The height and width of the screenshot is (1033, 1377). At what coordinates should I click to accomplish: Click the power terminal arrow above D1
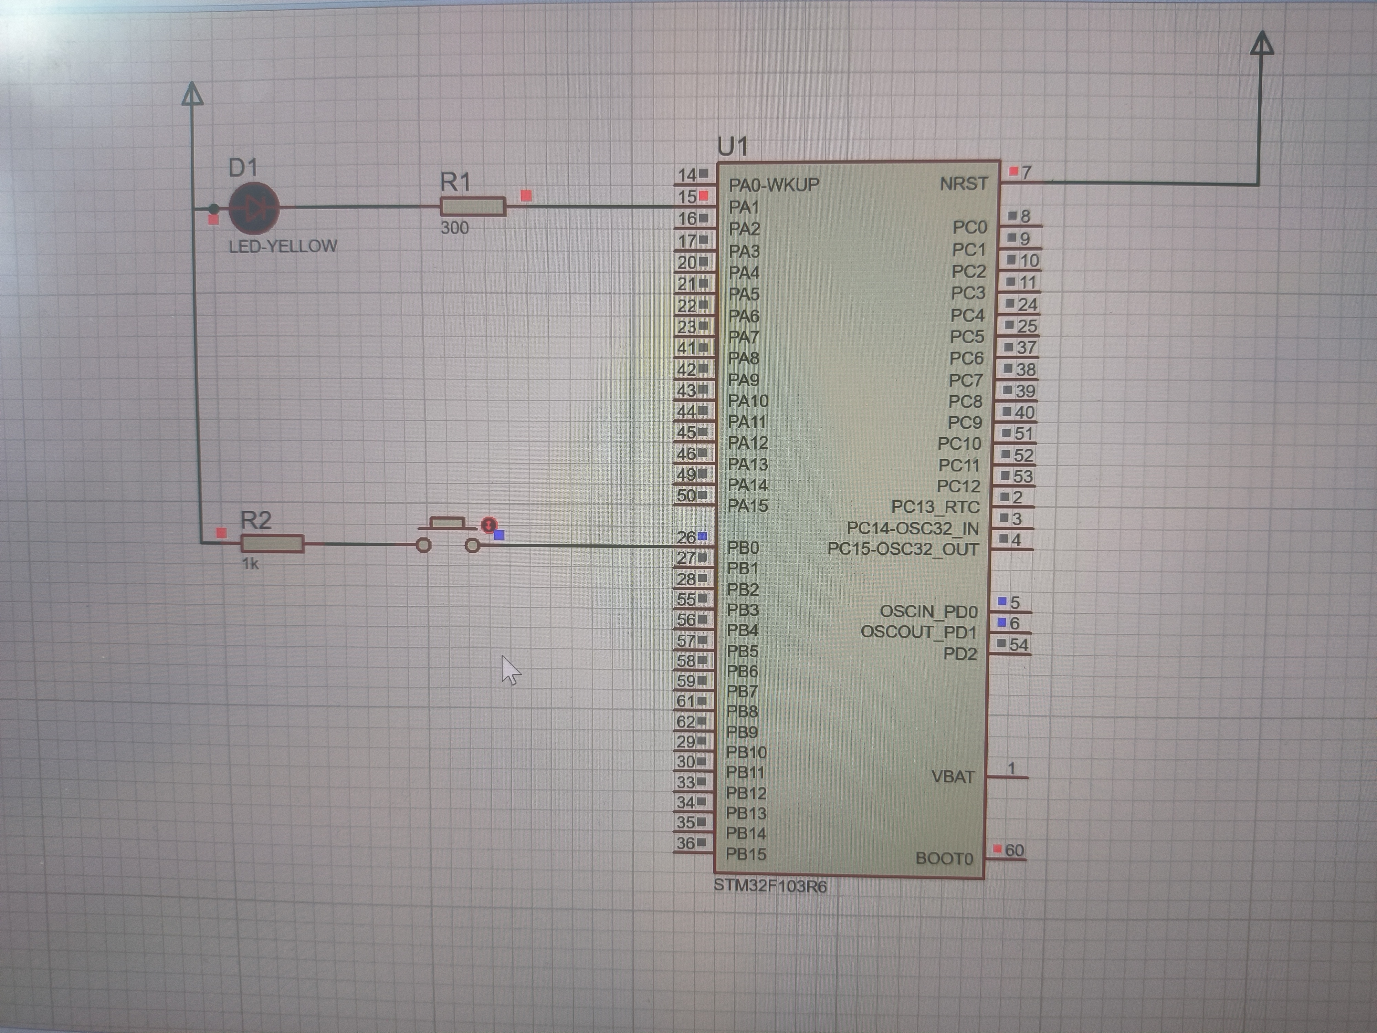click(x=192, y=95)
